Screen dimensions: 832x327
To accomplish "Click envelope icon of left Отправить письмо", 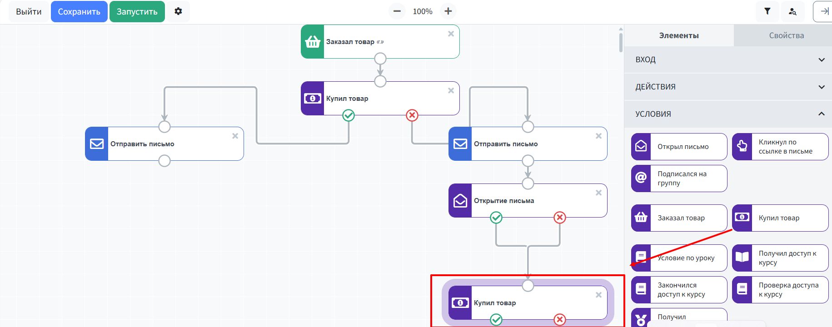I will point(97,144).
